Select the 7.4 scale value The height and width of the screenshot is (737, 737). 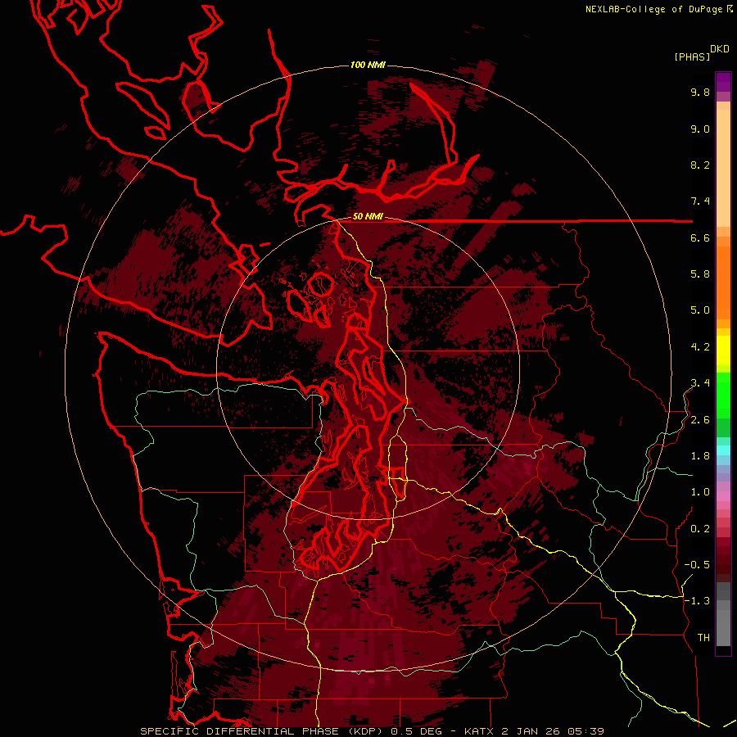click(x=700, y=201)
